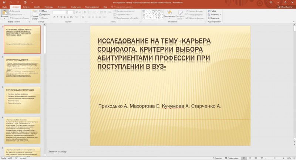Image resolution: width=296 pixels, height=160 pixels.
Task: Open the Файл (File) tab
Action: pos(4,7)
